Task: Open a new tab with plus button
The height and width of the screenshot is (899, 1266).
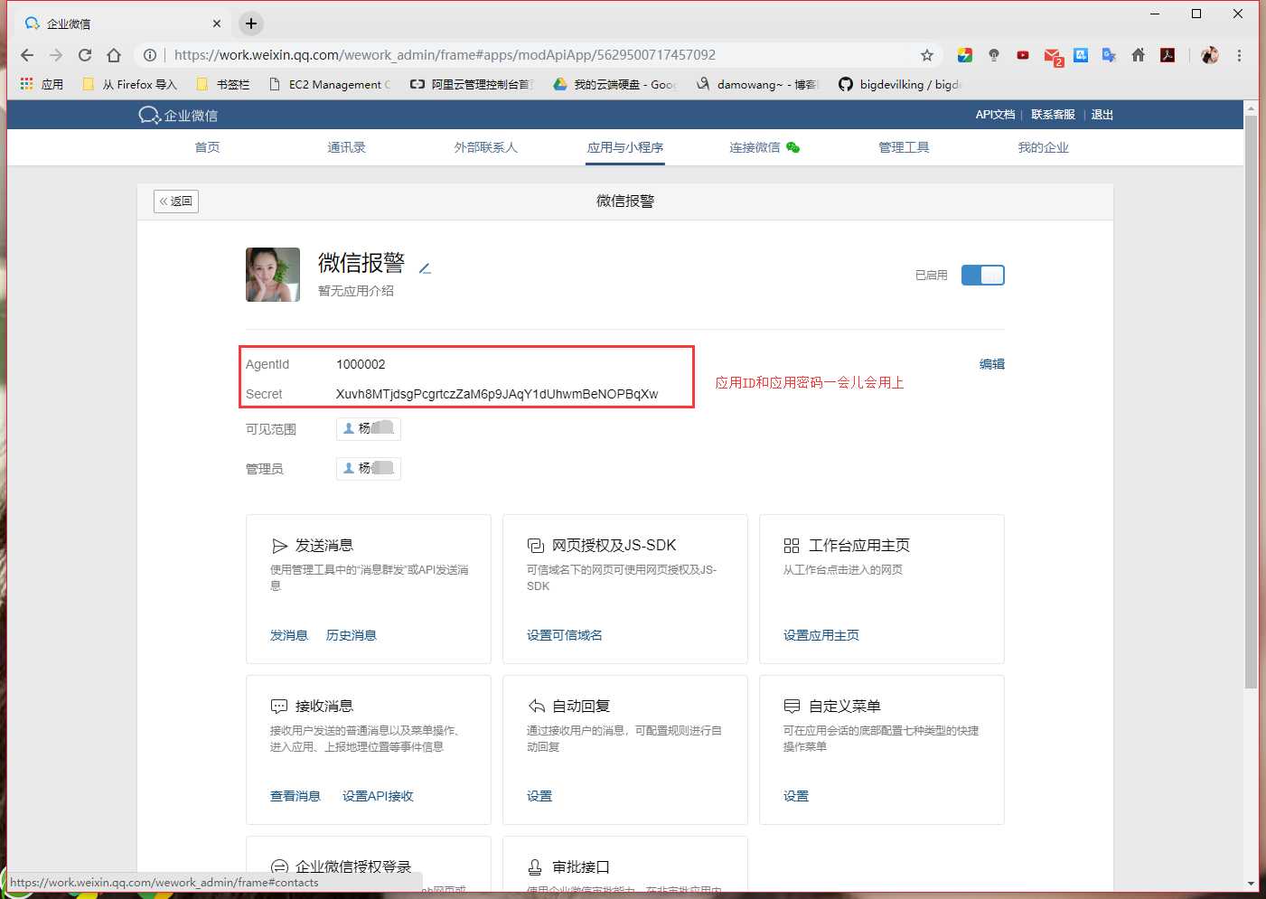Action: pos(251,23)
